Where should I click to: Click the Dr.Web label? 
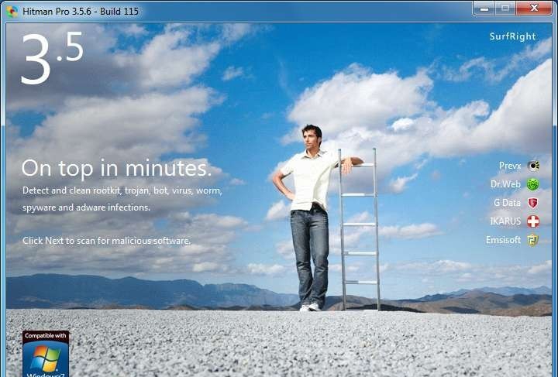coord(505,184)
